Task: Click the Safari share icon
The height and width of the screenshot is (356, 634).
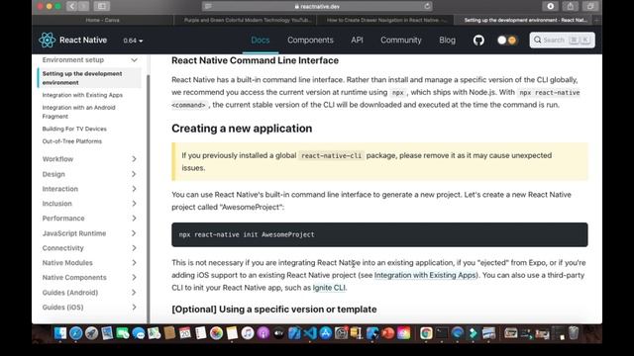Action: click(571, 6)
